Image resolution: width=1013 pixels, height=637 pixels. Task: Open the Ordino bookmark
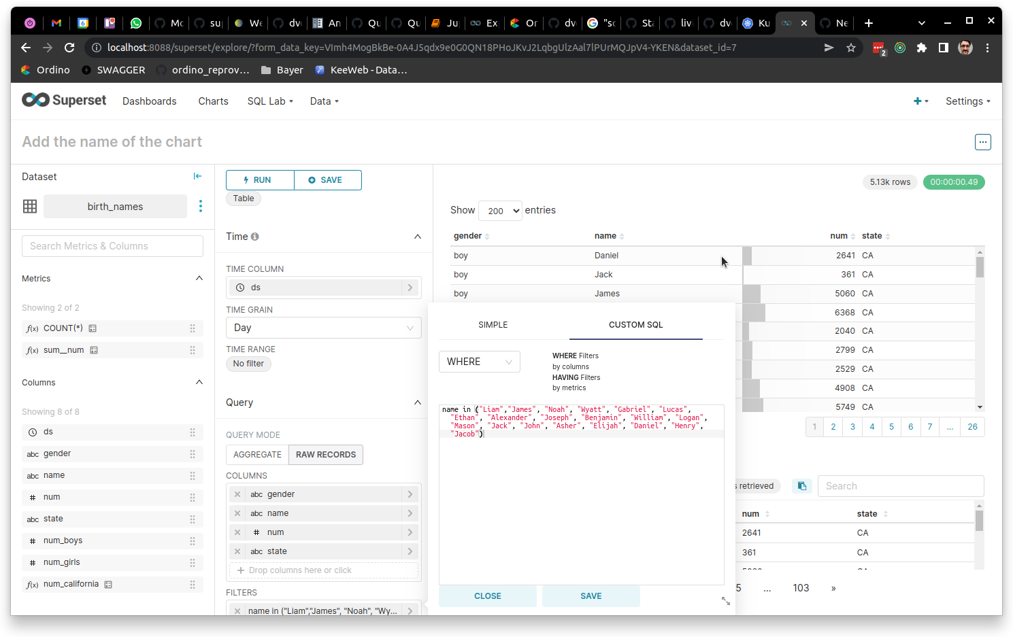[x=46, y=70]
